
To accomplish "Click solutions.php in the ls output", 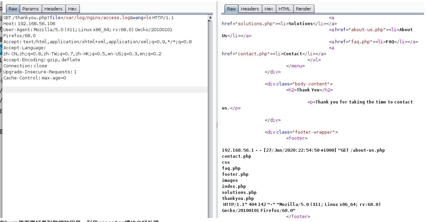I will pyautogui.click(x=239, y=193).
